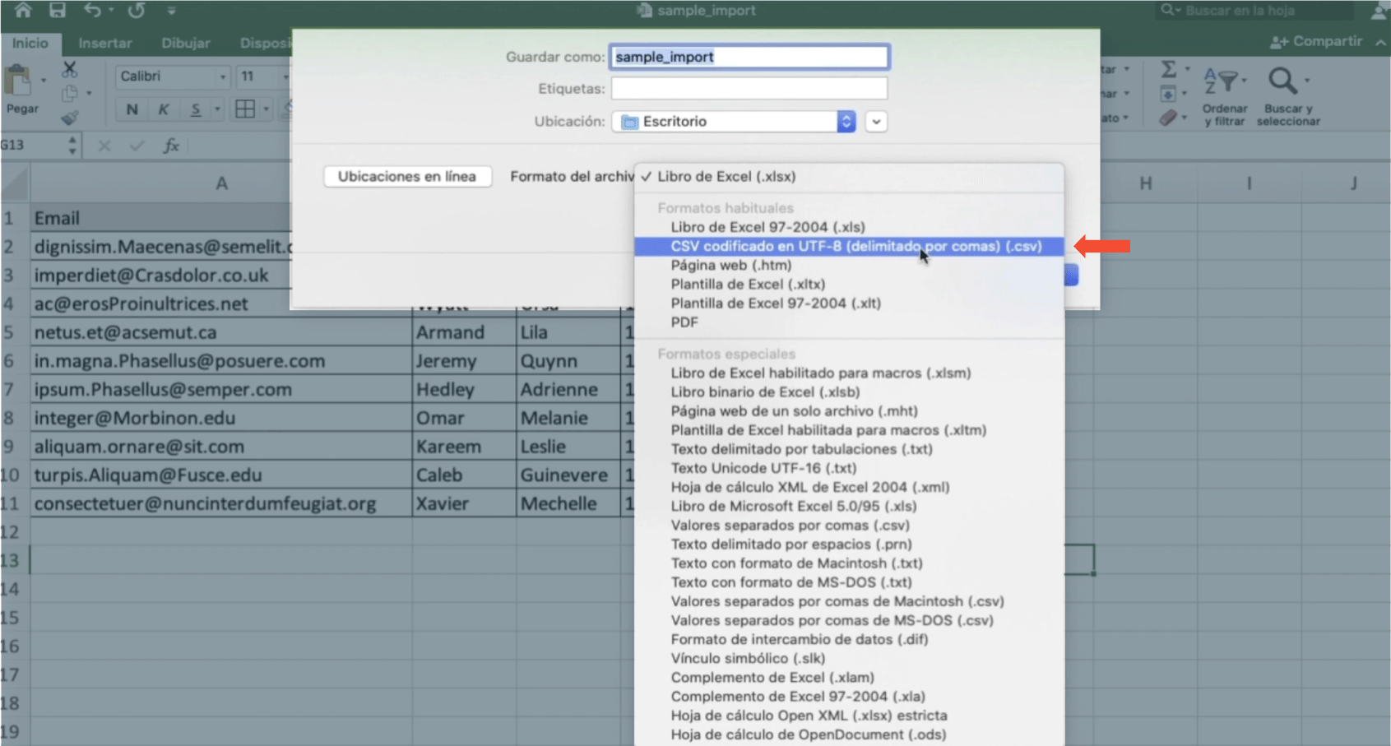This screenshot has height=746, width=1391.
Task: Click the Copy icon in ribbon
Action: pyautogui.click(x=70, y=93)
